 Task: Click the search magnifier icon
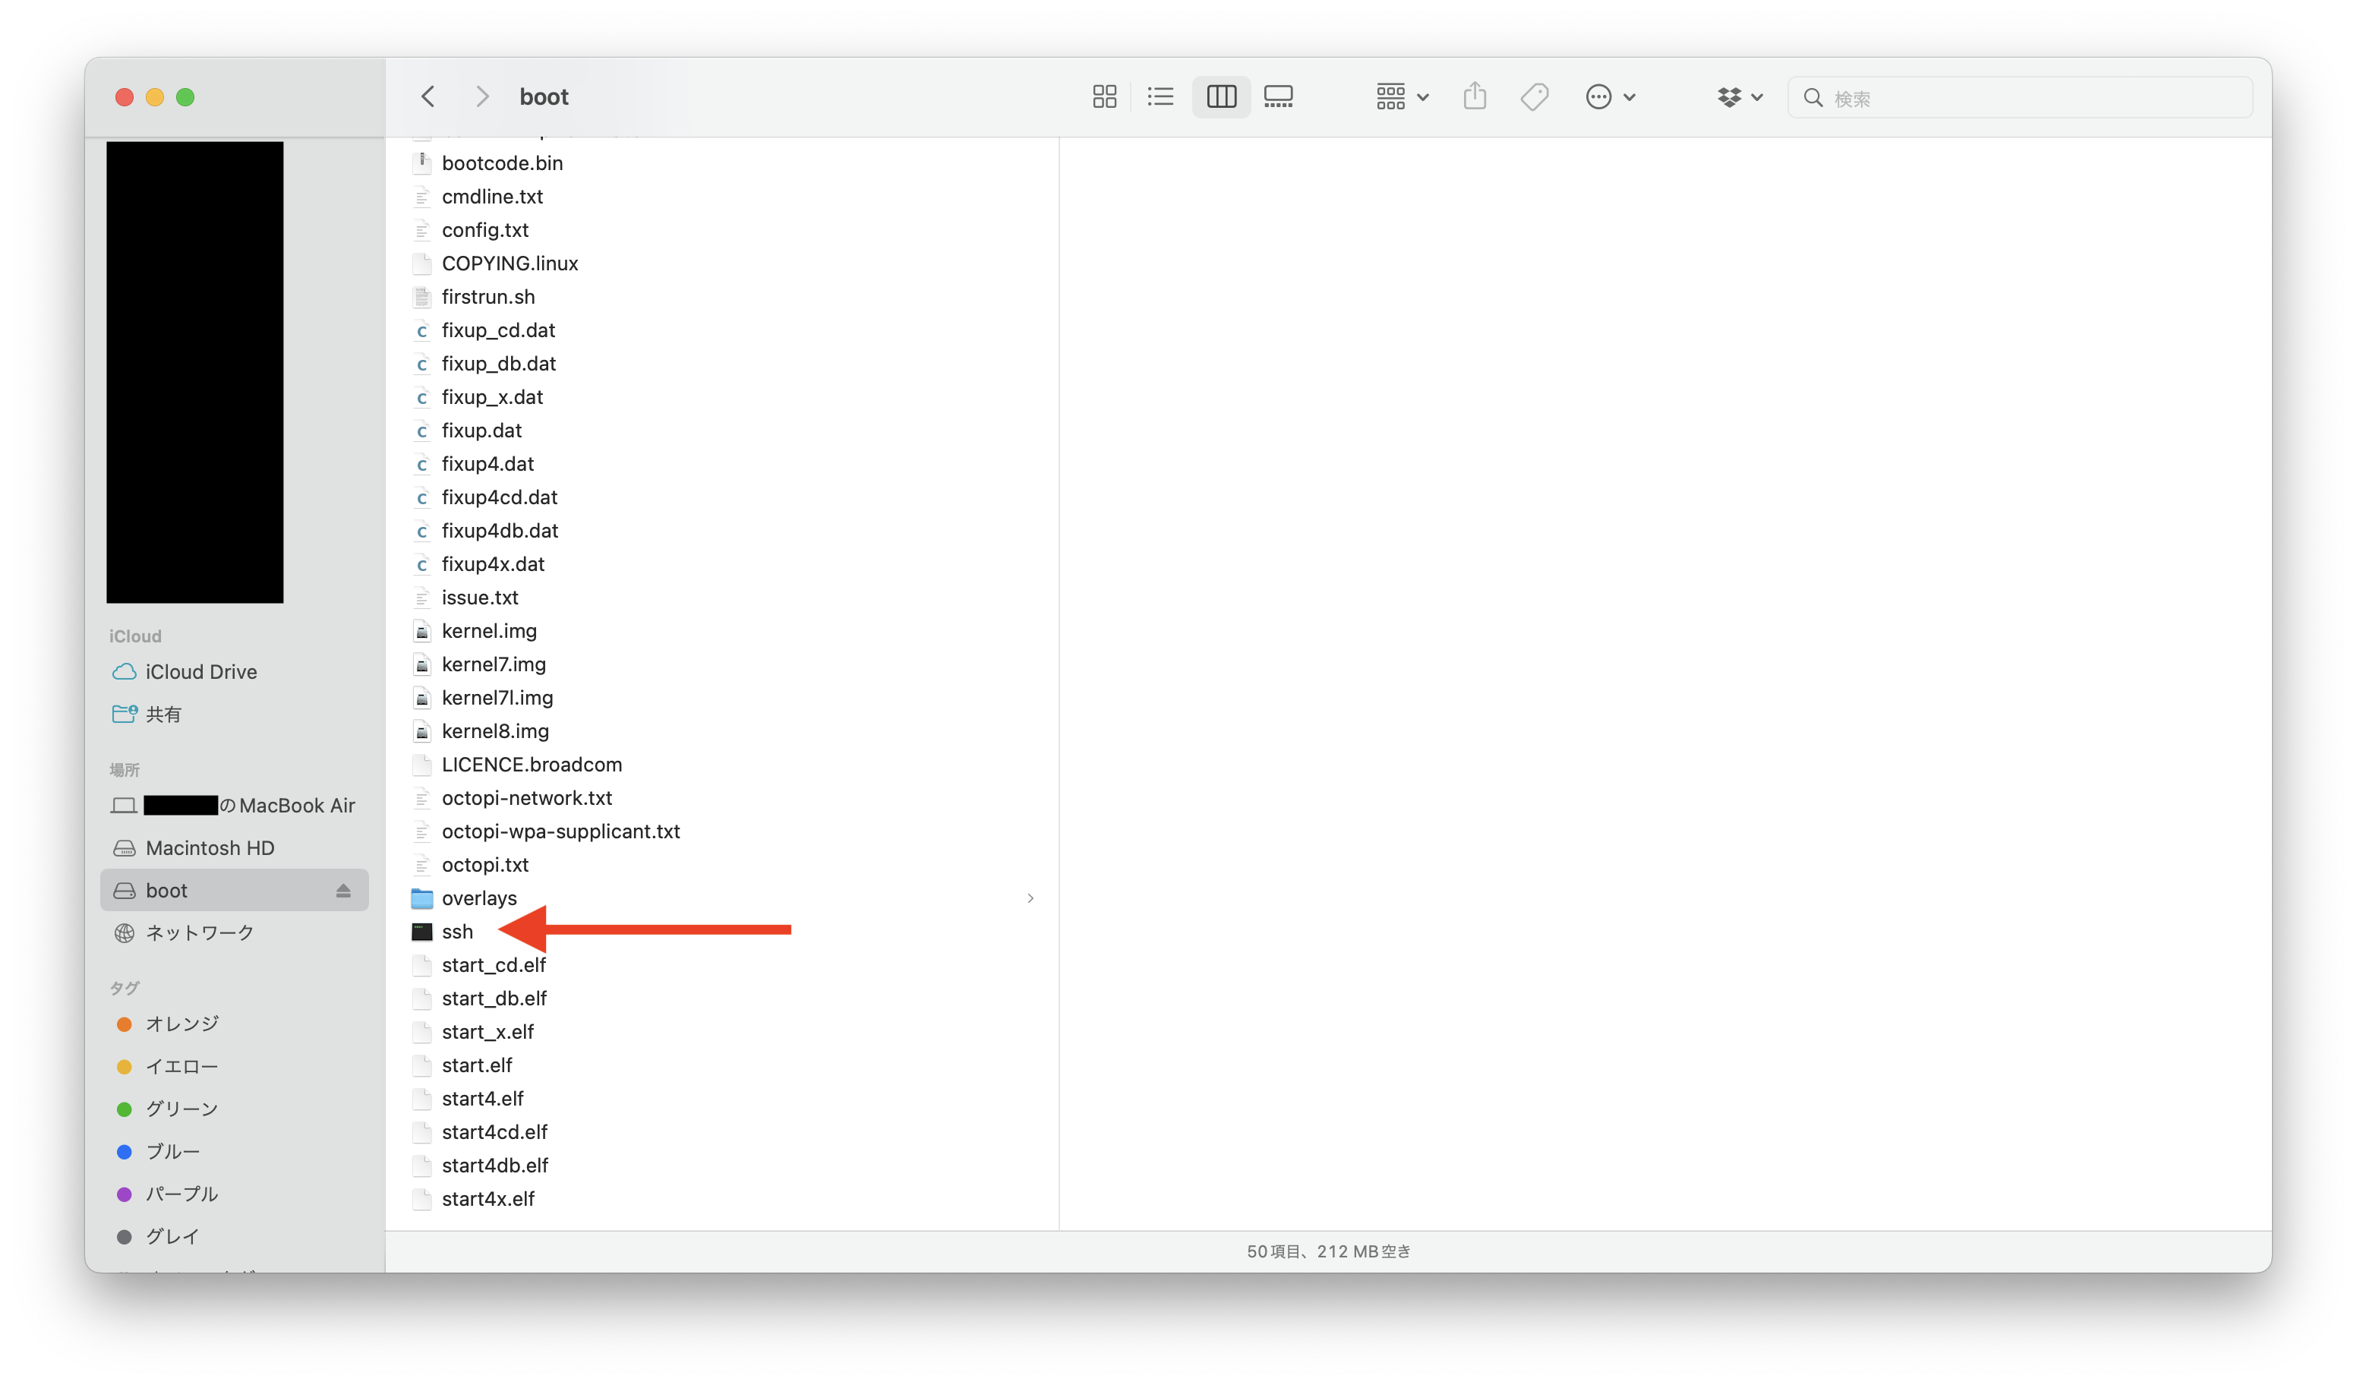(x=1813, y=97)
